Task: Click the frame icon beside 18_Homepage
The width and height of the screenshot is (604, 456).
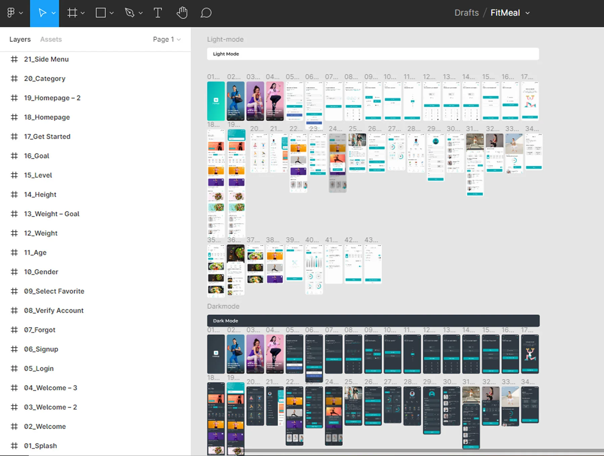Action: pyautogui.click(x=14, y=117)
